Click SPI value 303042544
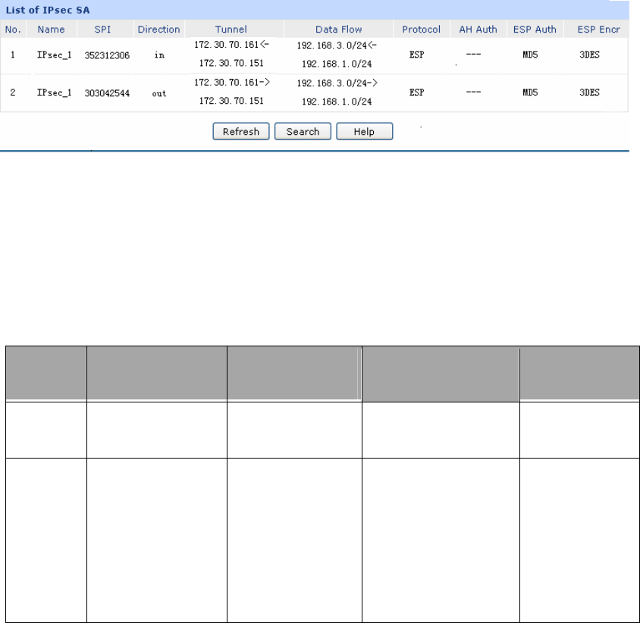640x623 pixels. tap(103, 93)
